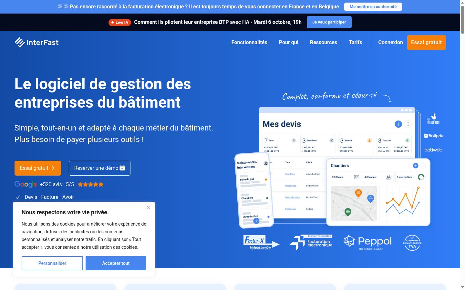Click the blue plus icon in Chantiers card
The height and width of the screenshot is (290, 465).
(x=416, y=166)
